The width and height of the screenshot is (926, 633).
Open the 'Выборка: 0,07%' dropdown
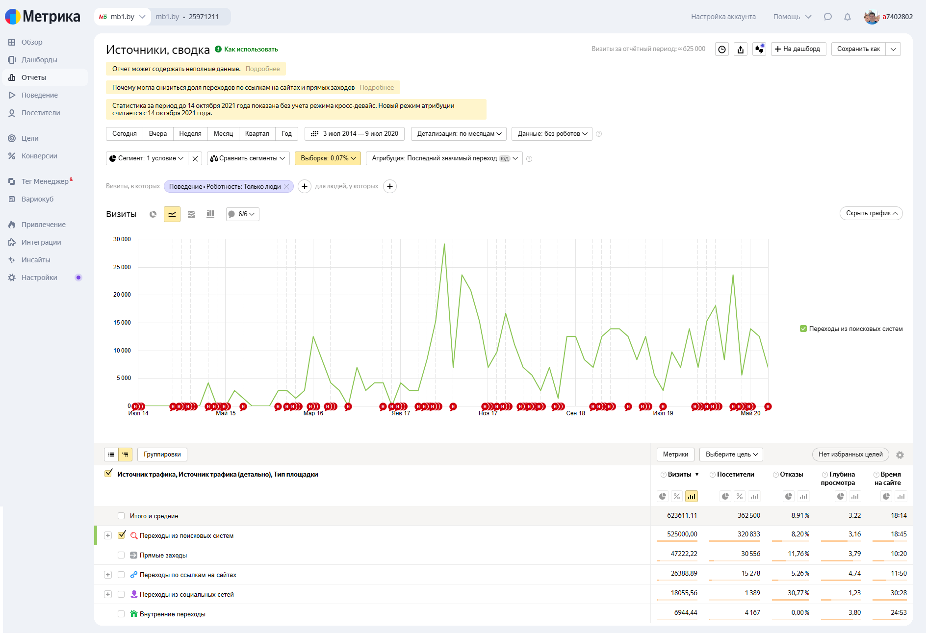[328, 158]
